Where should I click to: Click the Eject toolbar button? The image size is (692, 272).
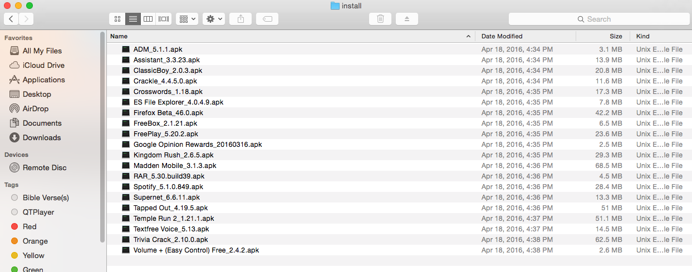point(407,19)
